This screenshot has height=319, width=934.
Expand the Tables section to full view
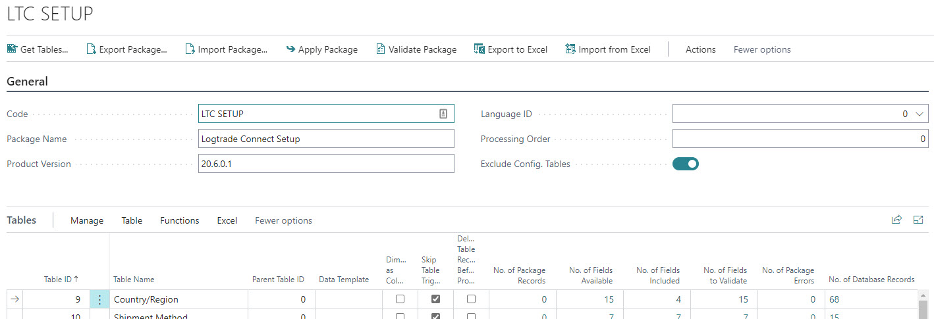point(918,220)
